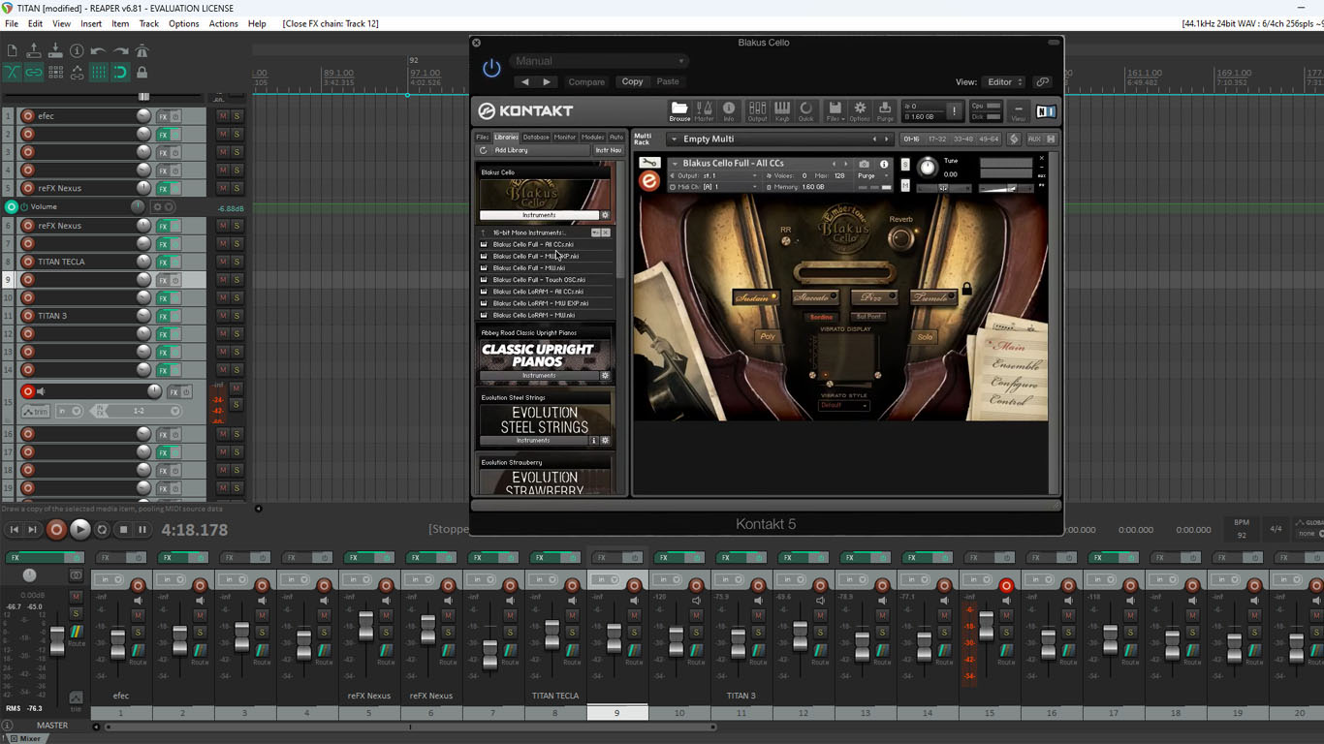
Task: Click the refresh icon beside Add Library
Action: 483,150
